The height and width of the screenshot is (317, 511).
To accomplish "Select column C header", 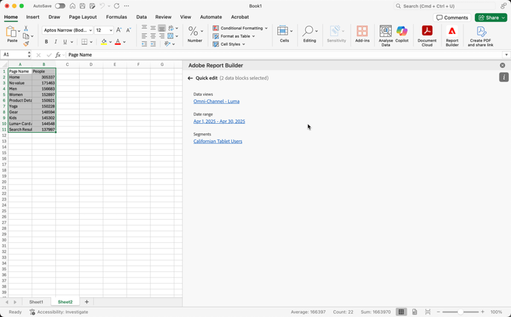I will click(67, 65).
